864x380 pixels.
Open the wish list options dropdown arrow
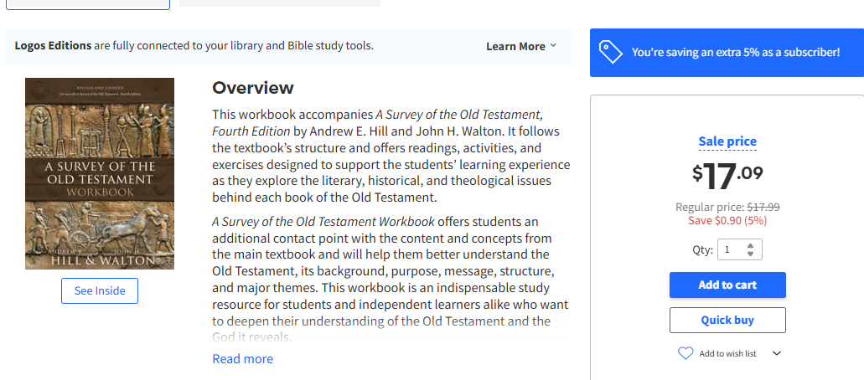[x=776, y=353]
